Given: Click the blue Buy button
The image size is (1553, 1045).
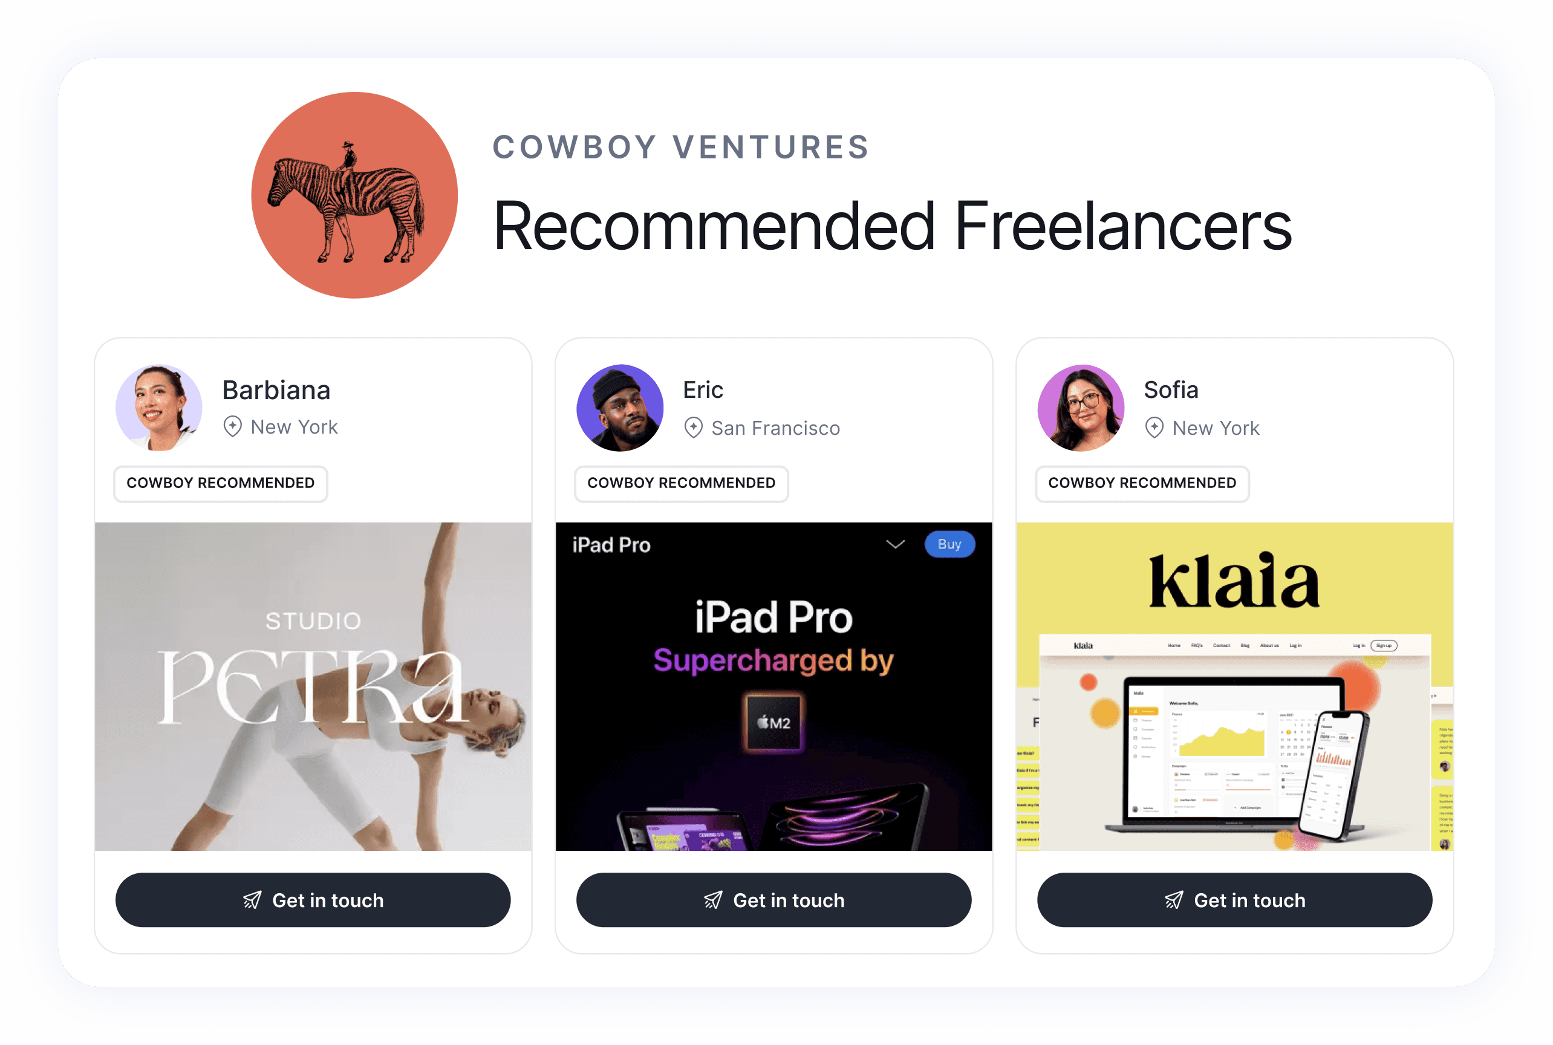Looking at the screenshot, I should [949, 544].
